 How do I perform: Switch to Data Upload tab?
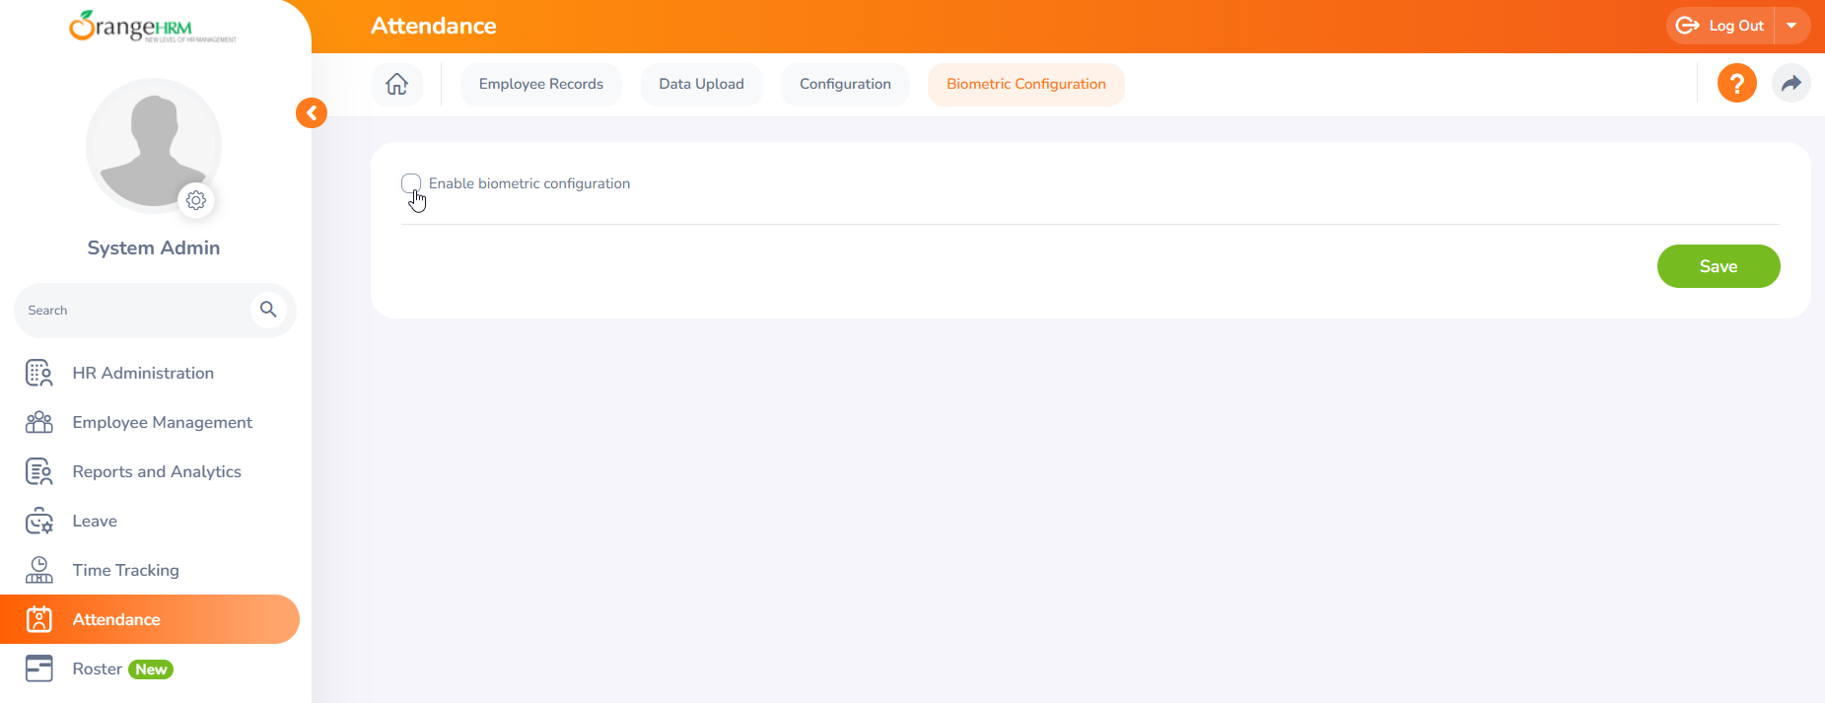[x=701, y=84]
